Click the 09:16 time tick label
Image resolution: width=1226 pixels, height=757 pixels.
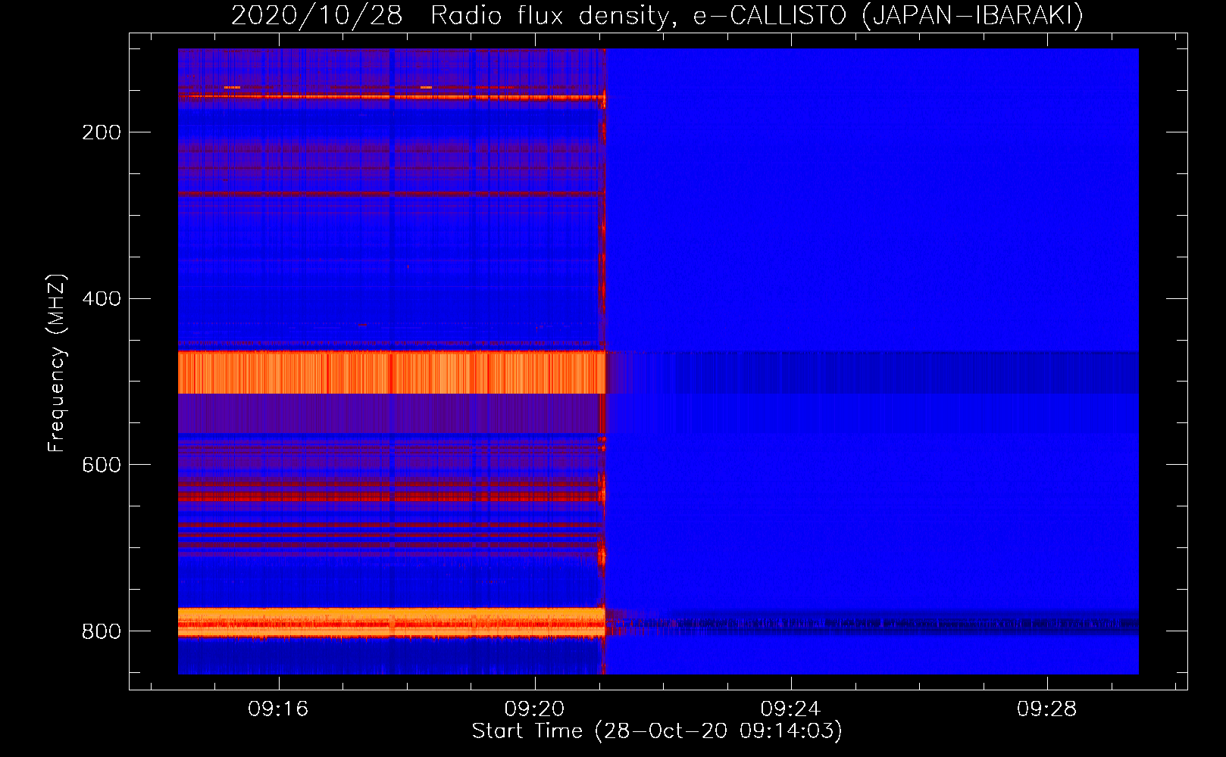(x=278, y=709)
